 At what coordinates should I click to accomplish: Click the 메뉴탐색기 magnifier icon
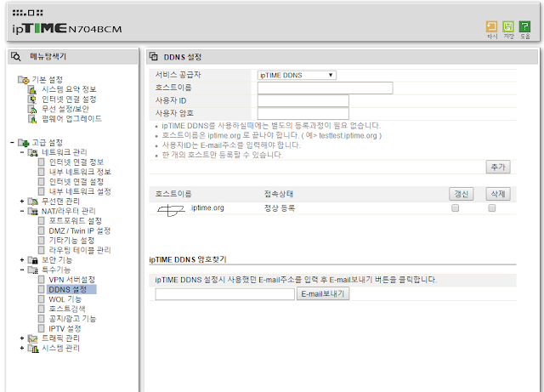[x=16, y=56]
